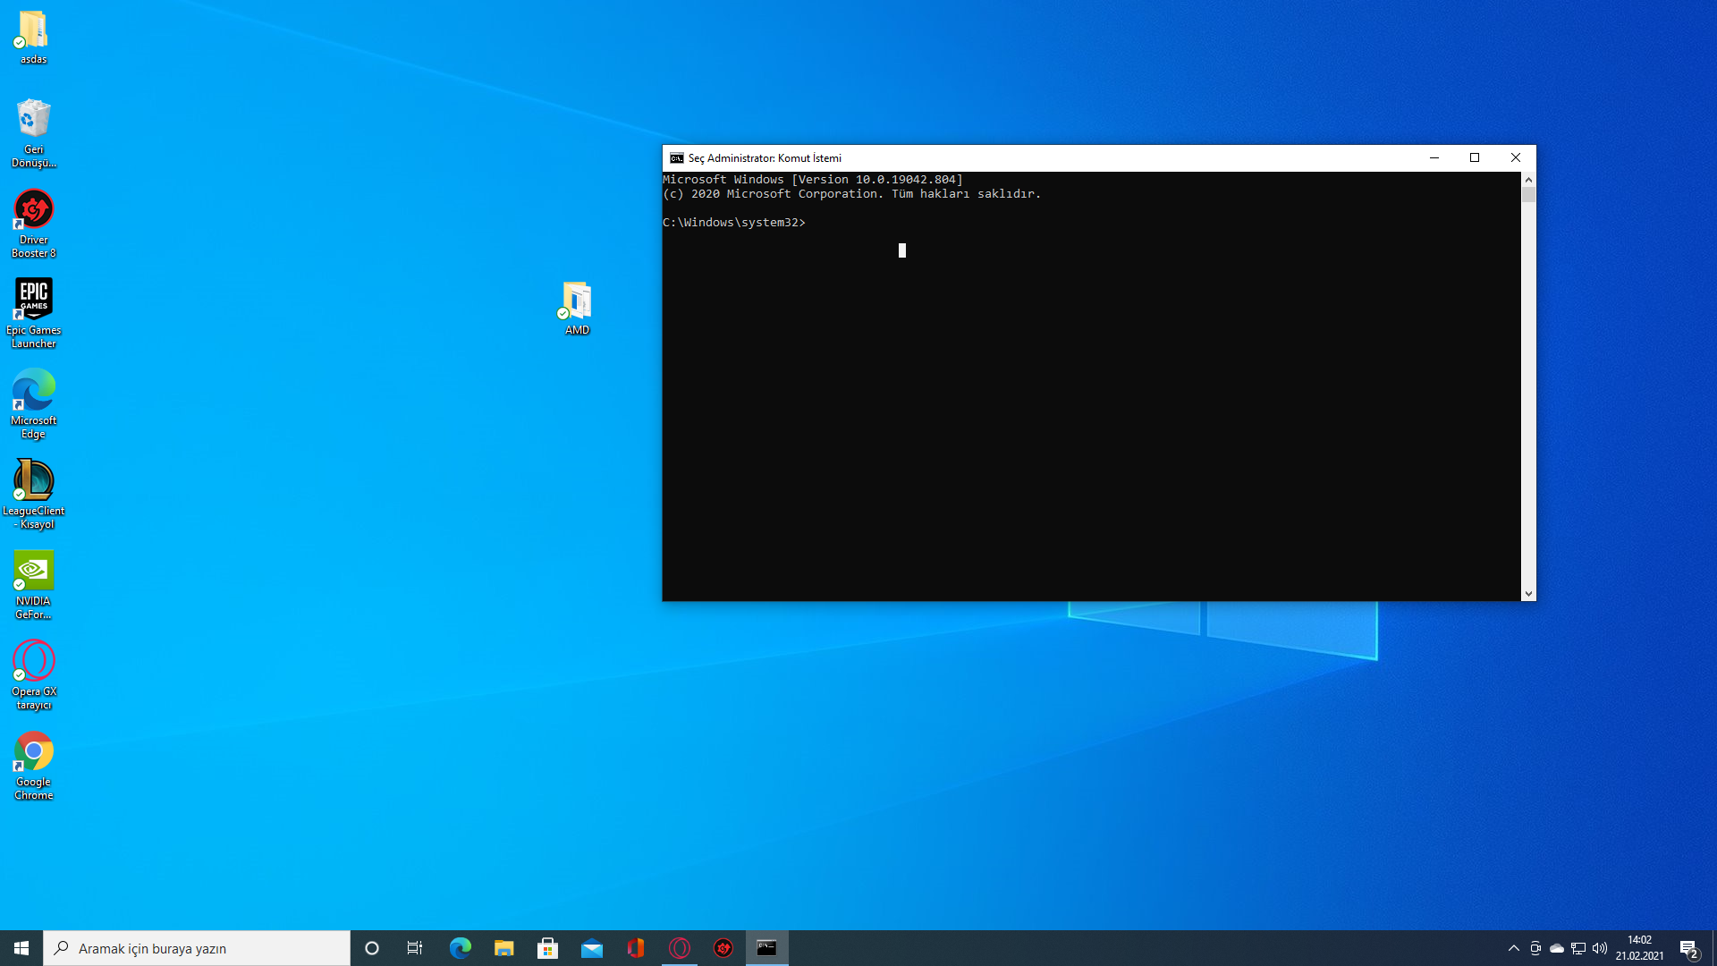Select Command Prompt taskbar button
The height and width of the screenshot is (966, 1717).
coord(766,948)
